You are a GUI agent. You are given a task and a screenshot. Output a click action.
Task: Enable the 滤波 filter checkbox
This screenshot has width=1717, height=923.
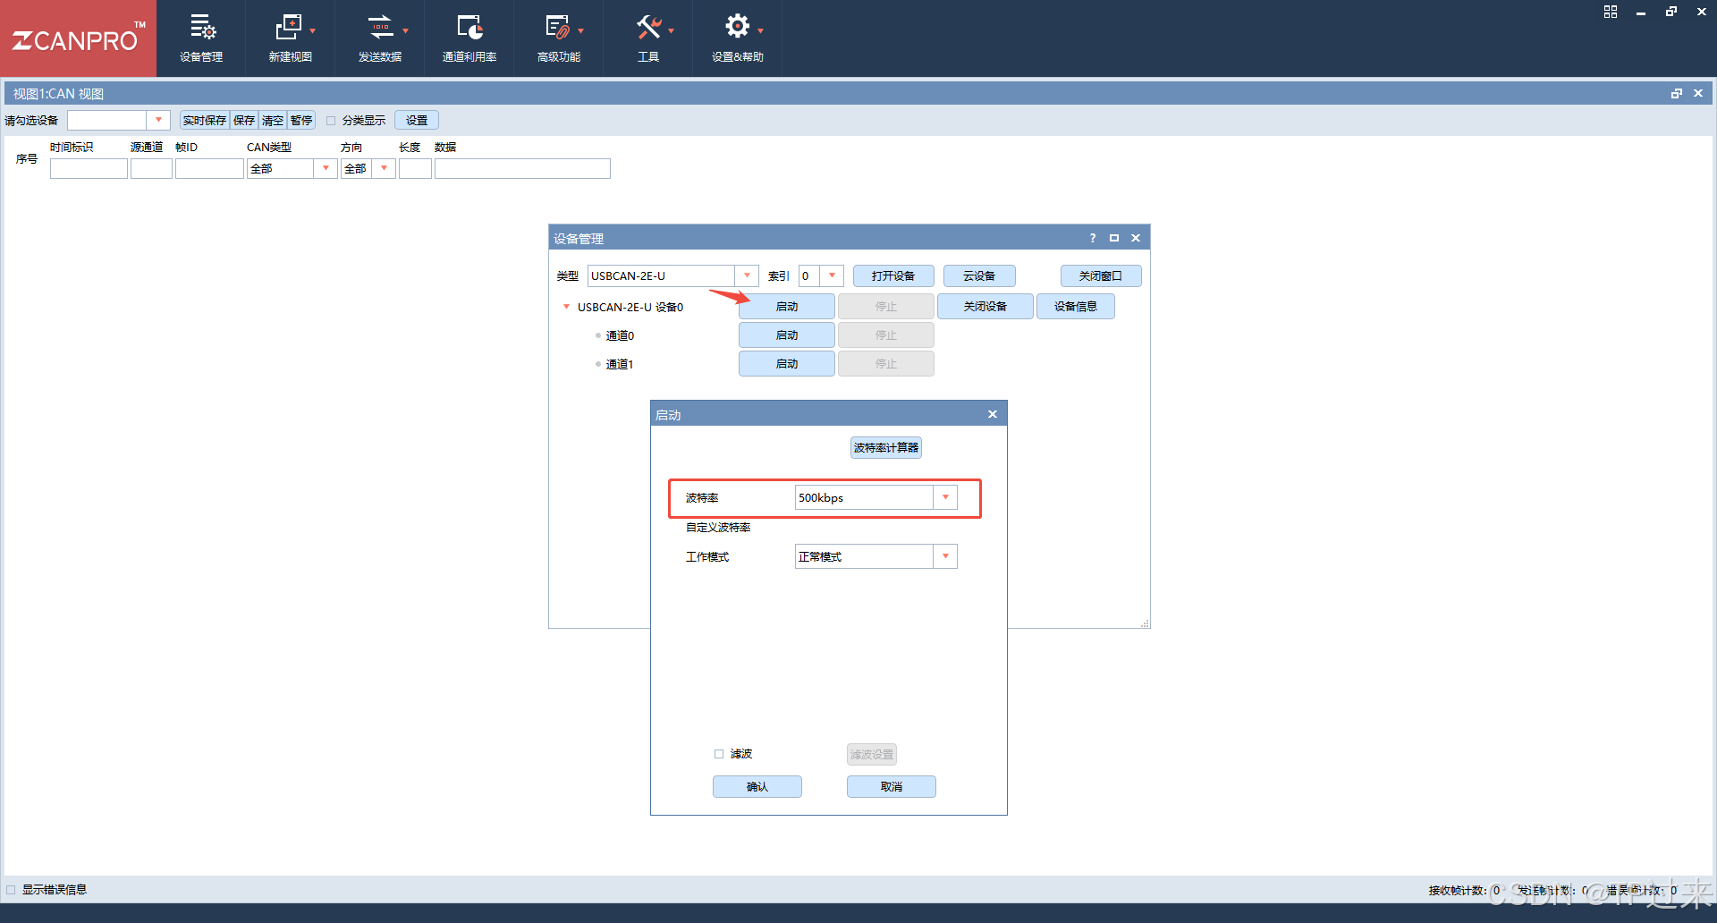(x=719, y=754)
